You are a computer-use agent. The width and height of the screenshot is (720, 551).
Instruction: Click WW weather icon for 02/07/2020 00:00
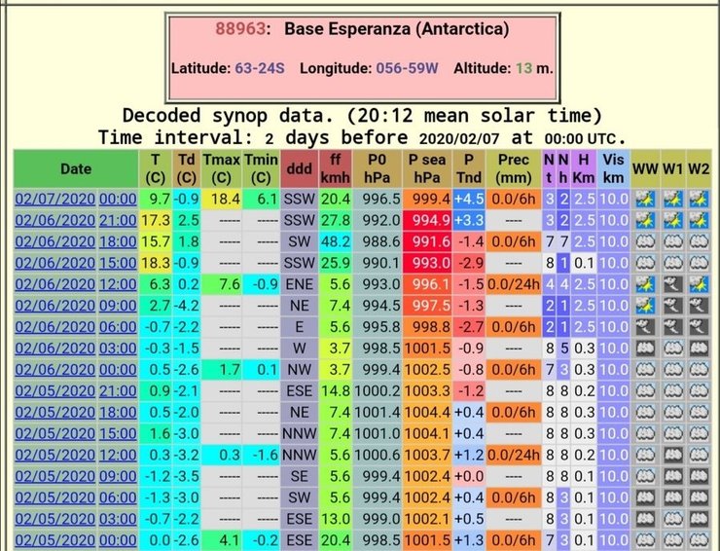click(643, 199)
